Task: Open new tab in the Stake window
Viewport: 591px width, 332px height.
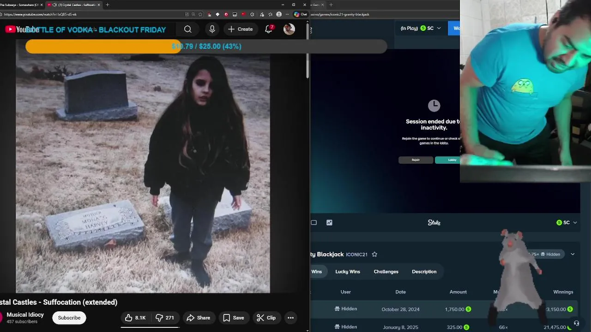Action: (x=331, y=5)
